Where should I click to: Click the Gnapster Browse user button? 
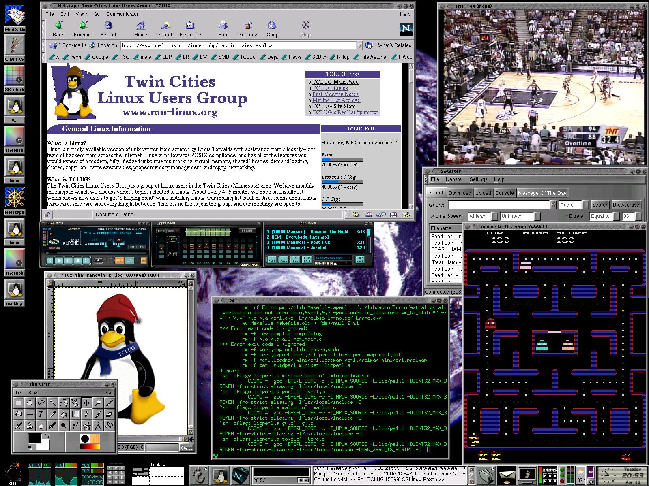[x=627, y=205]
